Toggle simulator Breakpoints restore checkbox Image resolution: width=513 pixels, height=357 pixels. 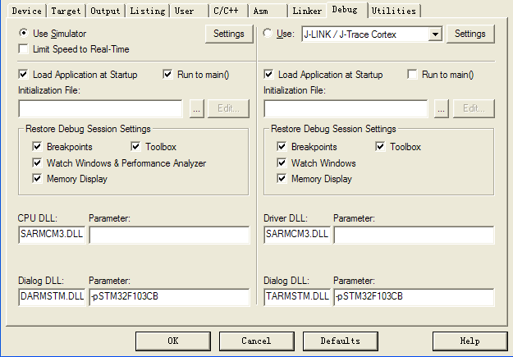37,146
